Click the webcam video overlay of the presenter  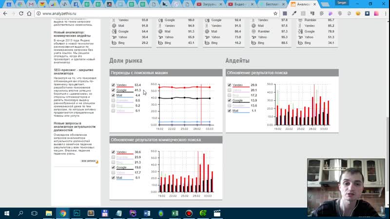(x=346, y=188)
